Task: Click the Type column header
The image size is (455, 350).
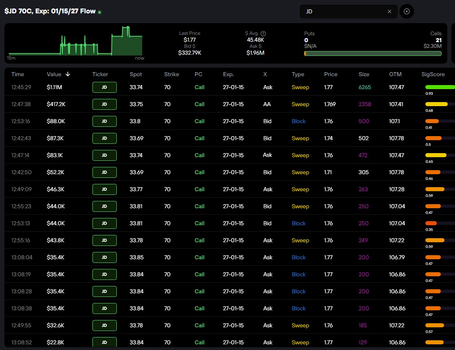Action: pos(298,75)
